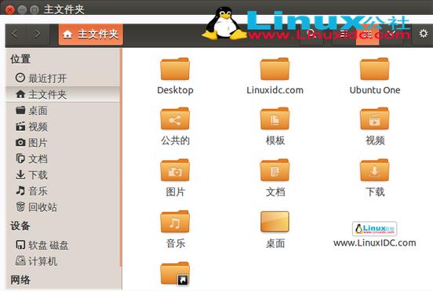
Task: Open 下载 download entry in the sidebar
Action: coord(63,175)
